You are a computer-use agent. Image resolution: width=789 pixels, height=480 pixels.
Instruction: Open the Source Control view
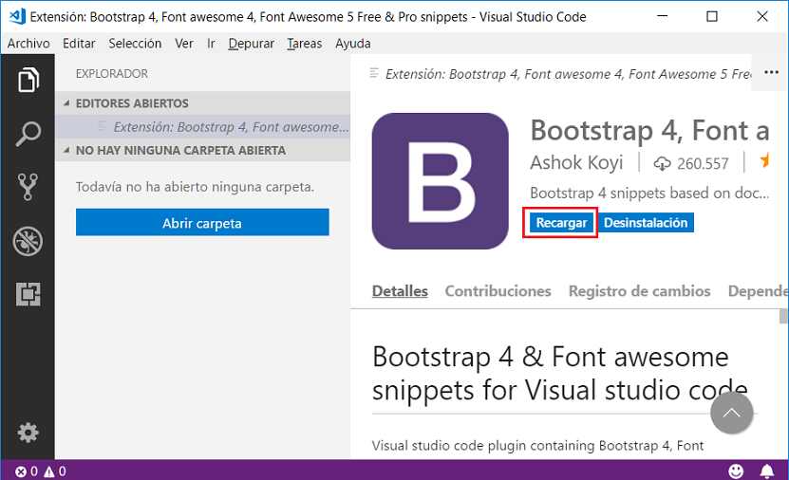coord(28,187)
